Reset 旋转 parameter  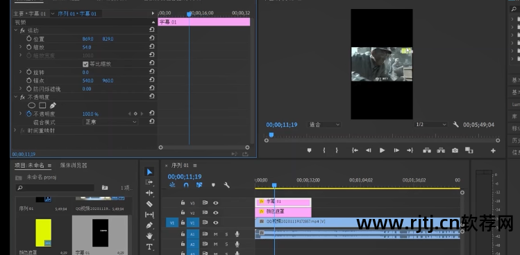pyautogui.click(x=151, y=72)
